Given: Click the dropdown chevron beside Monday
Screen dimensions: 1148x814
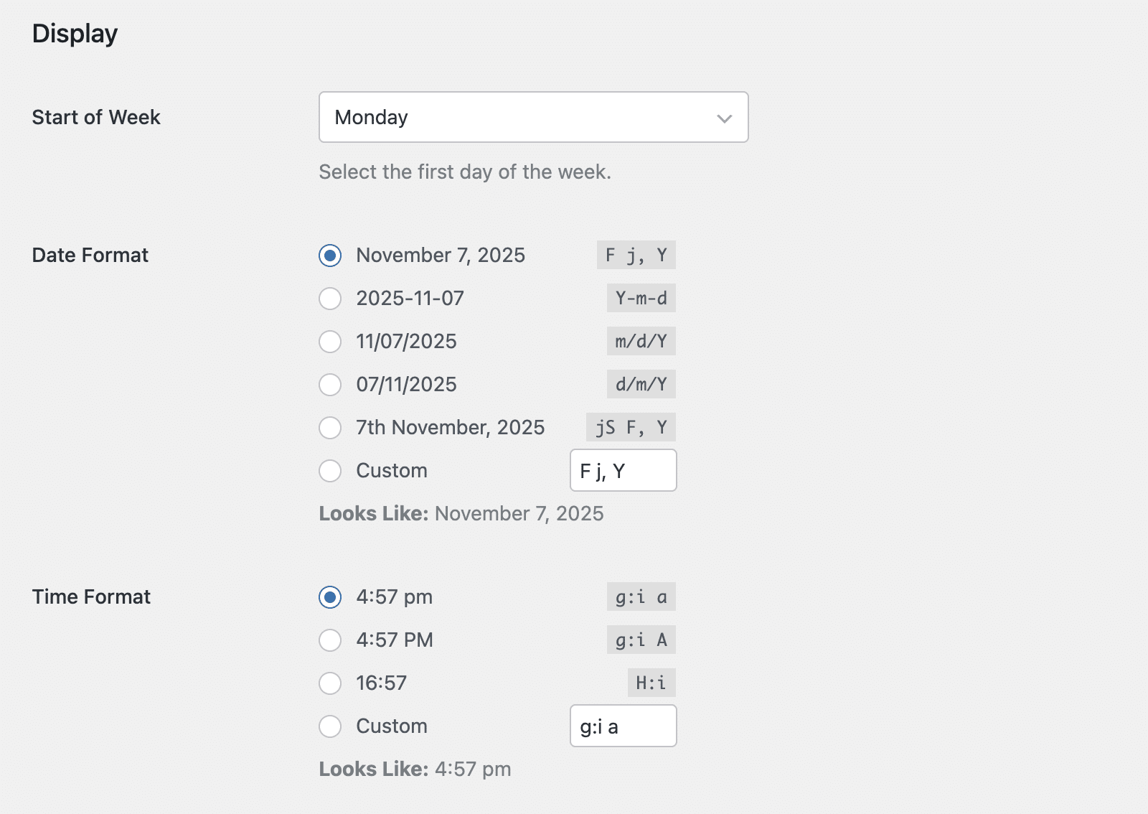Looking at the screenshot, I should click(x=723, y=117).
